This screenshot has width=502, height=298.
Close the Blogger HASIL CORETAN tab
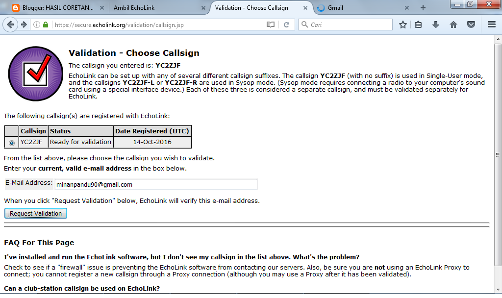pos(102,8)
